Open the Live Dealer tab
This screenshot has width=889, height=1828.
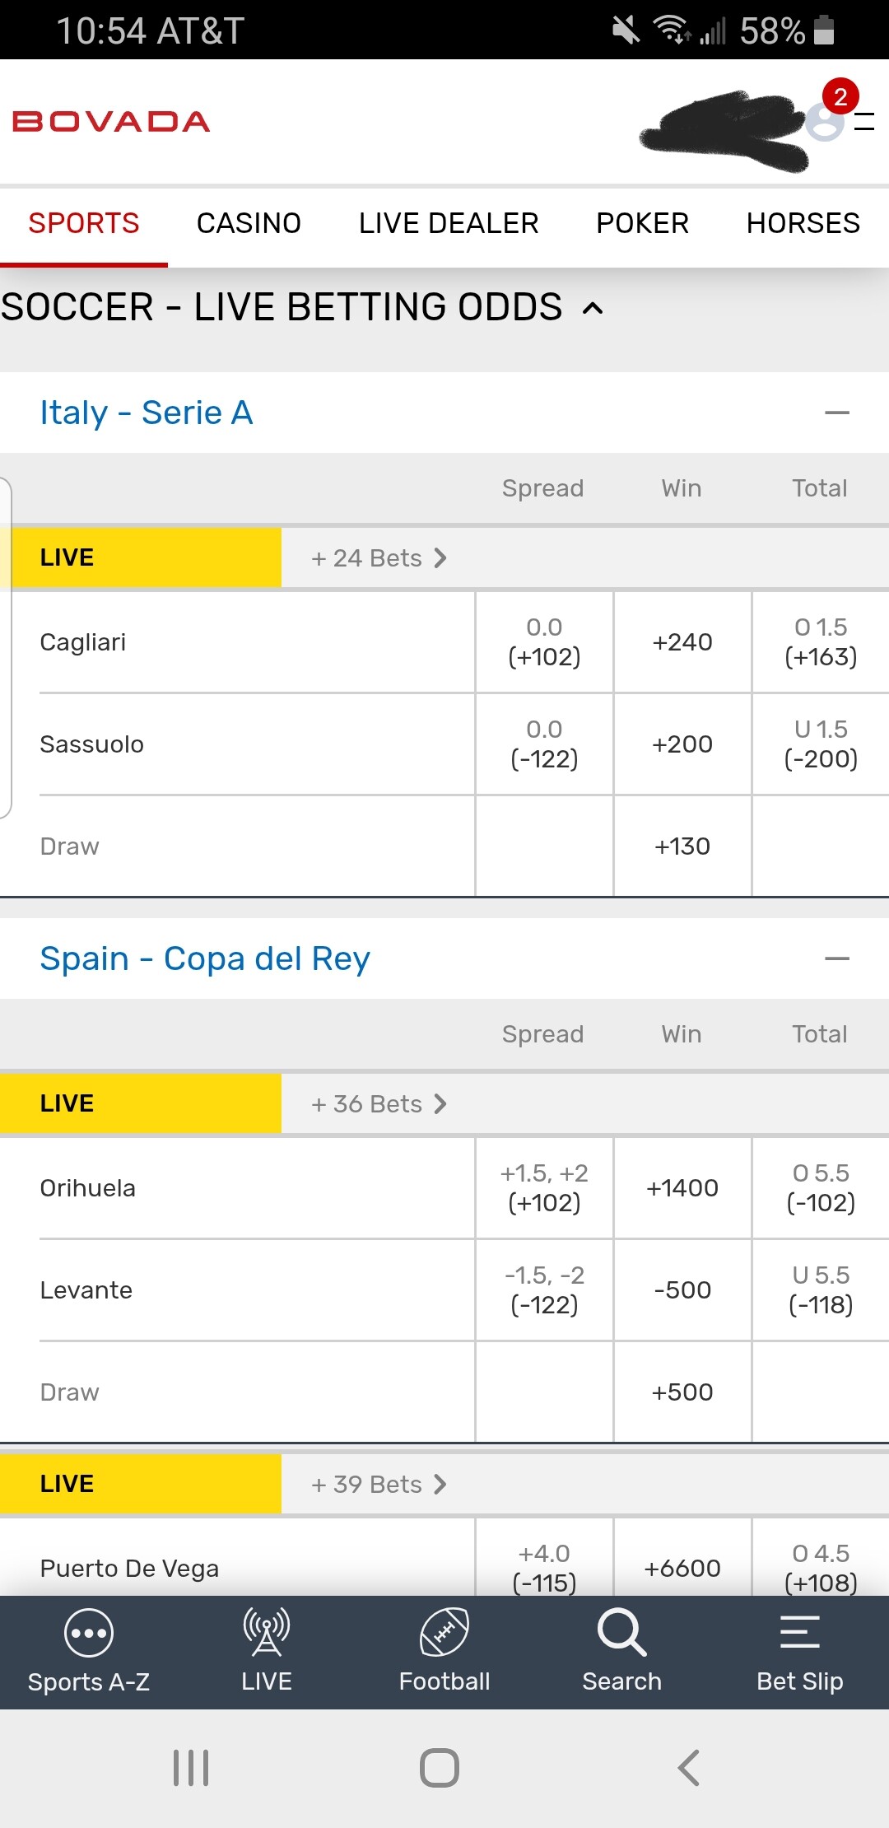pyautogui.click(x=449, y=223)
